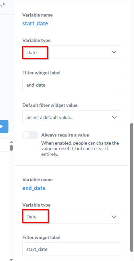Click the results pane scrollbar thumb
This screenshot has height=261, width=134.
point(11,148)
